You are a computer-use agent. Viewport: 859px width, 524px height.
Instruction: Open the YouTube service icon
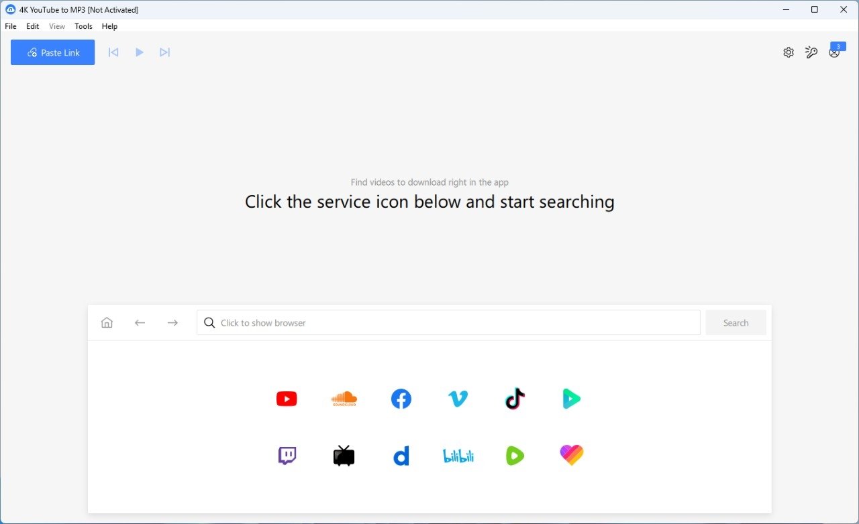pos(287,399)
